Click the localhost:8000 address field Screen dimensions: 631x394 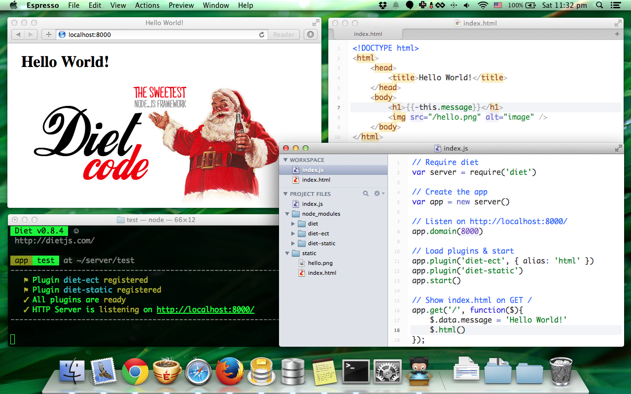pyautogui.click(x=162, y=34)
